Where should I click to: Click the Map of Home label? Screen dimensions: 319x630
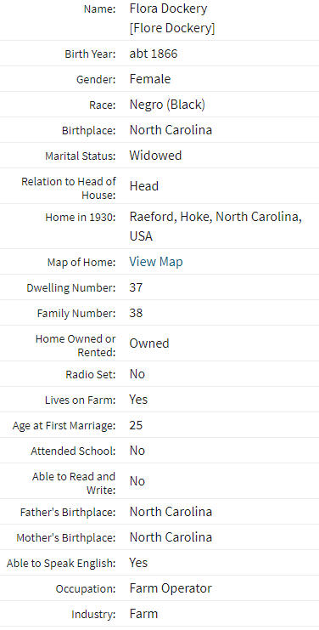[x=81, y=263]
